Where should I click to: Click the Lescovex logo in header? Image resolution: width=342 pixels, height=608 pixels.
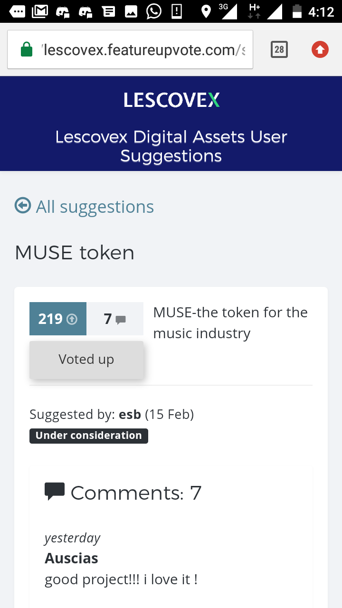click(x=171, y=100)
